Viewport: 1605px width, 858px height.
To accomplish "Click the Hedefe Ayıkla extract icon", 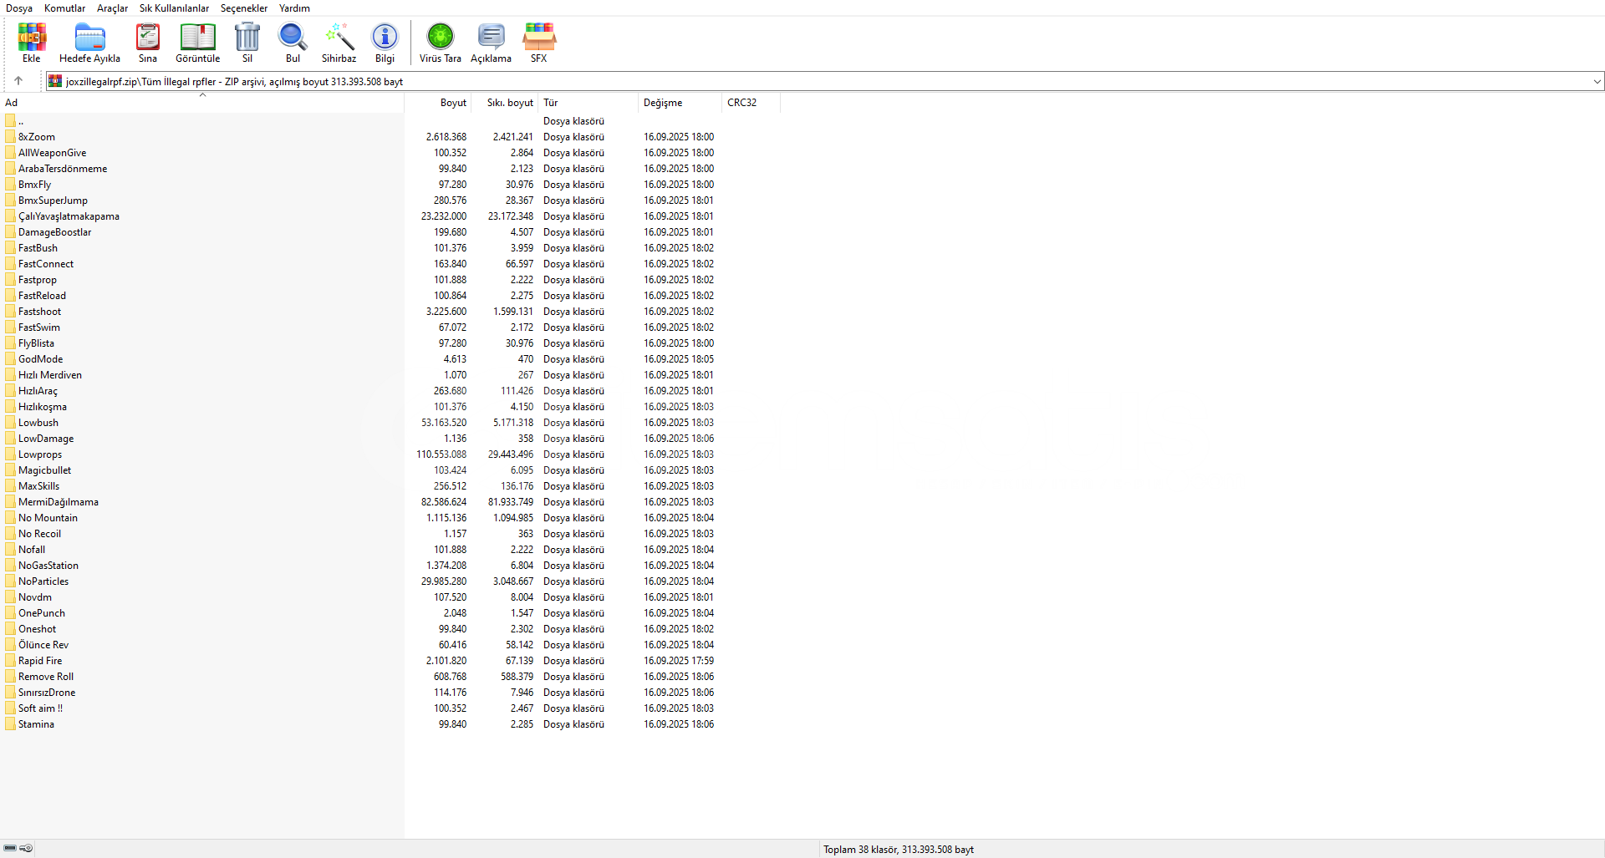I will click(89, 37).
